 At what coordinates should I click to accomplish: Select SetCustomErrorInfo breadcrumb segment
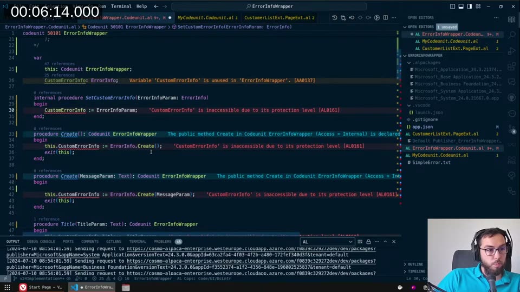[x=231, y=27]
